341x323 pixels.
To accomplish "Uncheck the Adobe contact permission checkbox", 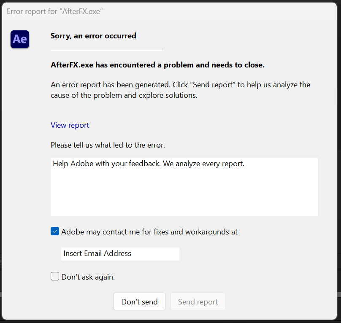I will pyautogui.click(x=54, y=231).
